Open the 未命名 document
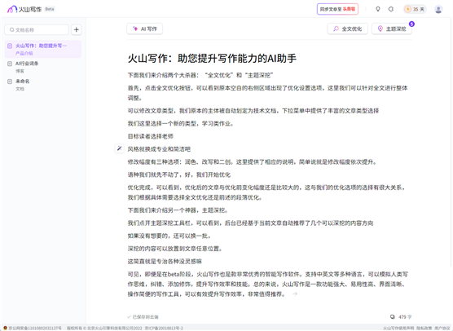 pos(43,85)
